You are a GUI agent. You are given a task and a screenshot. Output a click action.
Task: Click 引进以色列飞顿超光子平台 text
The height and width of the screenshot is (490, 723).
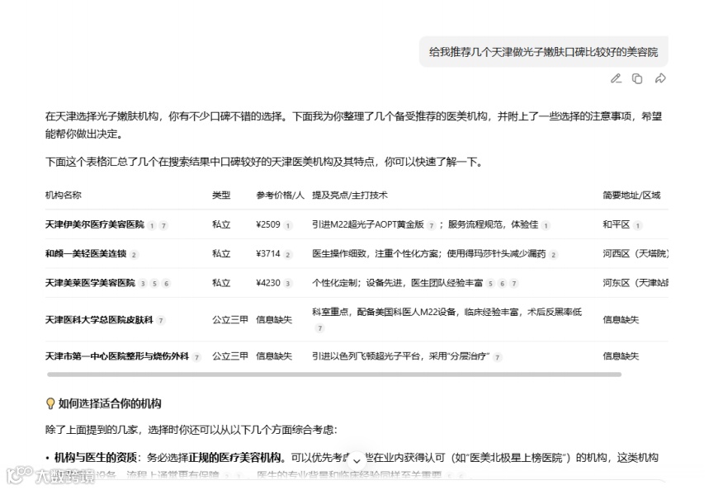coord(366,356)
